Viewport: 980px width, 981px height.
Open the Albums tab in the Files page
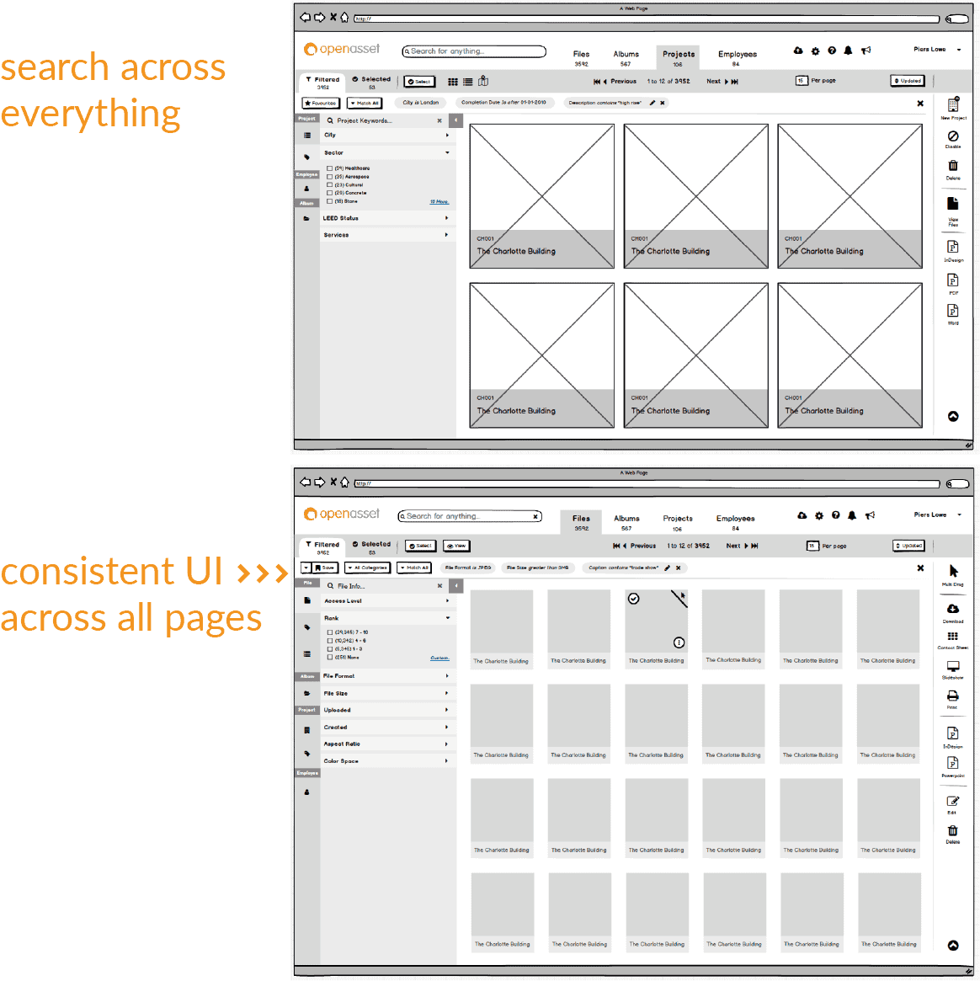[626, 520]
